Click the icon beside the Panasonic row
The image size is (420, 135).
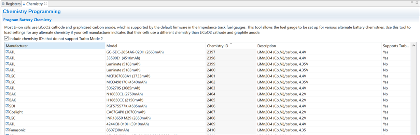click(x=7, y=130)
